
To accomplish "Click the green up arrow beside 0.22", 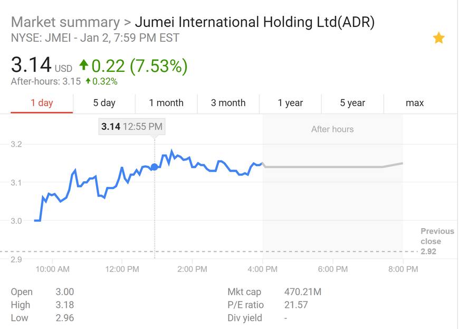I will [83, 65].
